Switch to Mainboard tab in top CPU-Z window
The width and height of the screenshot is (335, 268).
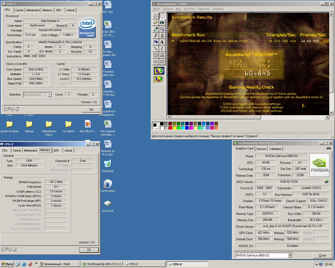[x=33, y=10]
